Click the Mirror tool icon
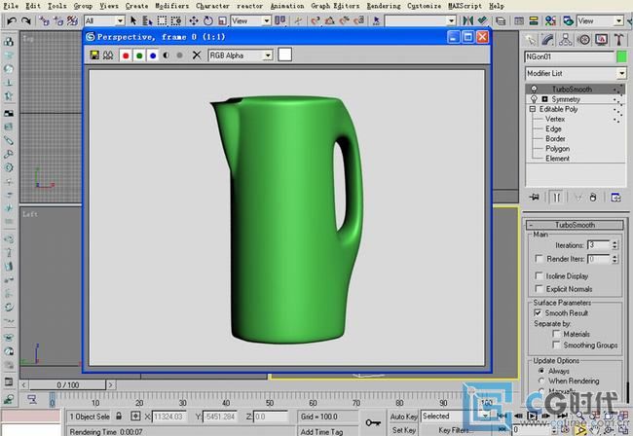This screenshot has width=633, height=436. pyautogui.click(x=467, y=20)
